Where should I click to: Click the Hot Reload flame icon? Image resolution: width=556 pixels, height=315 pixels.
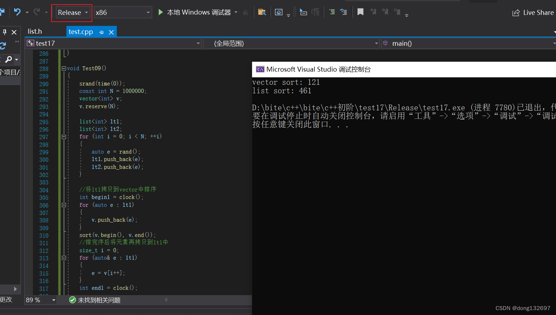coord(246,12)
